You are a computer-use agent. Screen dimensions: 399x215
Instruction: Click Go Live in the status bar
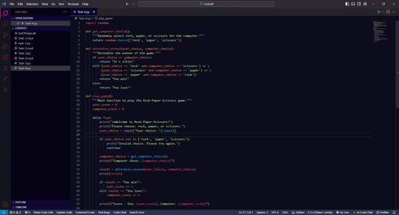(342, 213)
